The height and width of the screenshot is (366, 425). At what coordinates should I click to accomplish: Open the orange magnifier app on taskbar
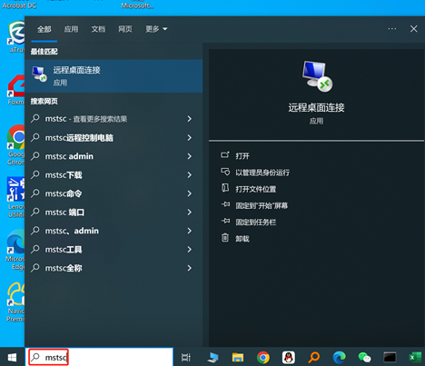pos(314,358)
